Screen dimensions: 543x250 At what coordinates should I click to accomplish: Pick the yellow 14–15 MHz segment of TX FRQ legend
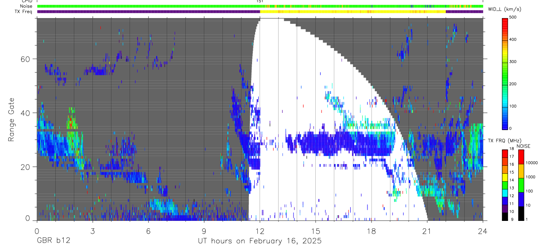pos(505,177)
